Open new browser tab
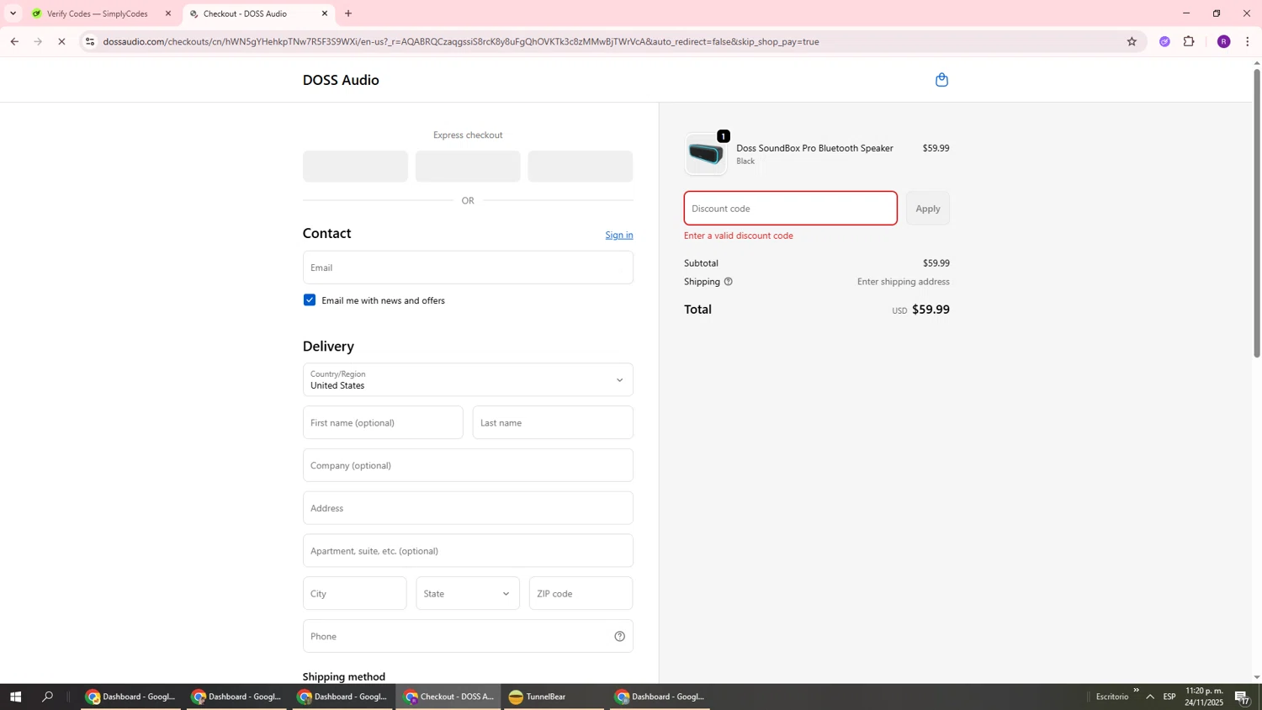 (x=348, y=13)
